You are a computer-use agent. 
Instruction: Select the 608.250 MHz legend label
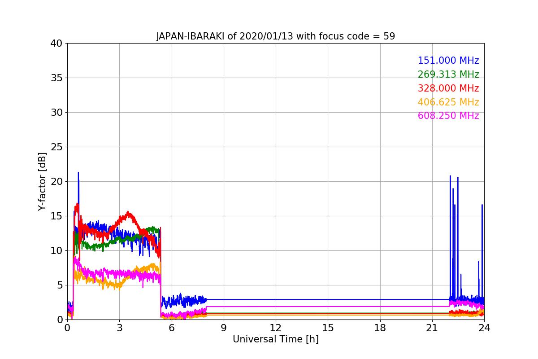(x=448, y=116)
